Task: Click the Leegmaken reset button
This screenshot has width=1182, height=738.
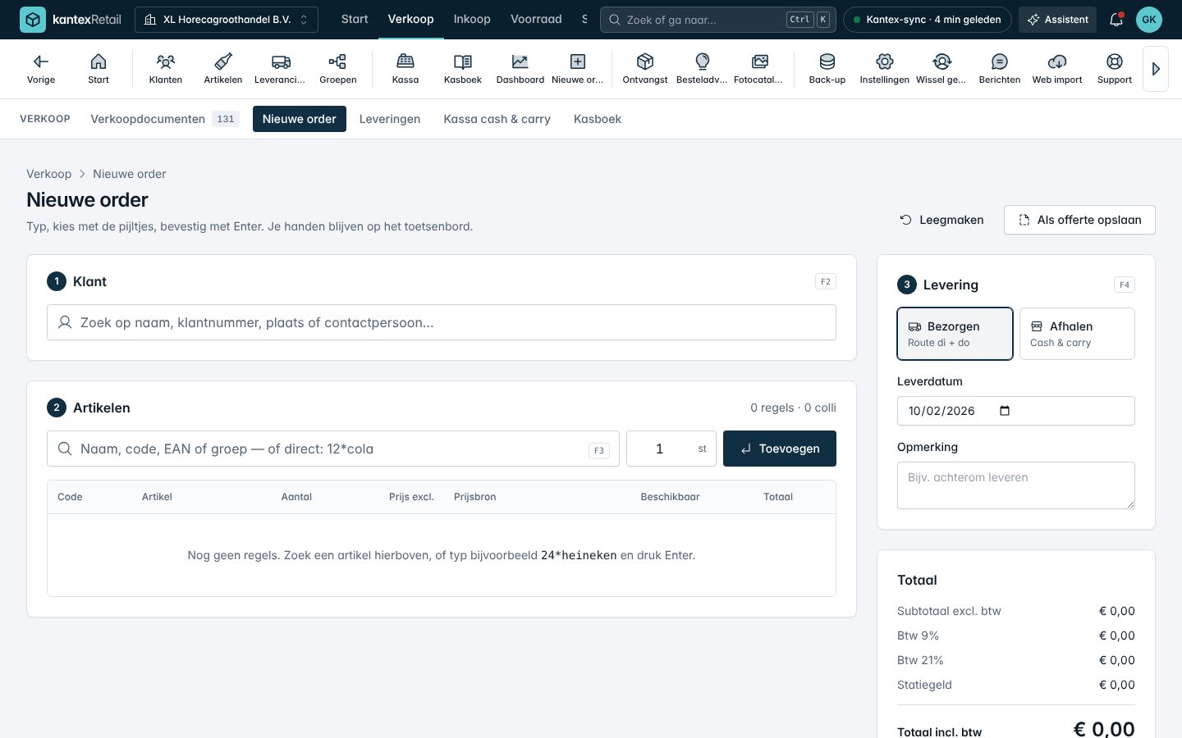Action: click(941, 220)
